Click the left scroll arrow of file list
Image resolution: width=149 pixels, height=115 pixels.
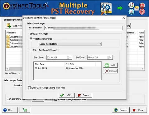pos(7,69)
